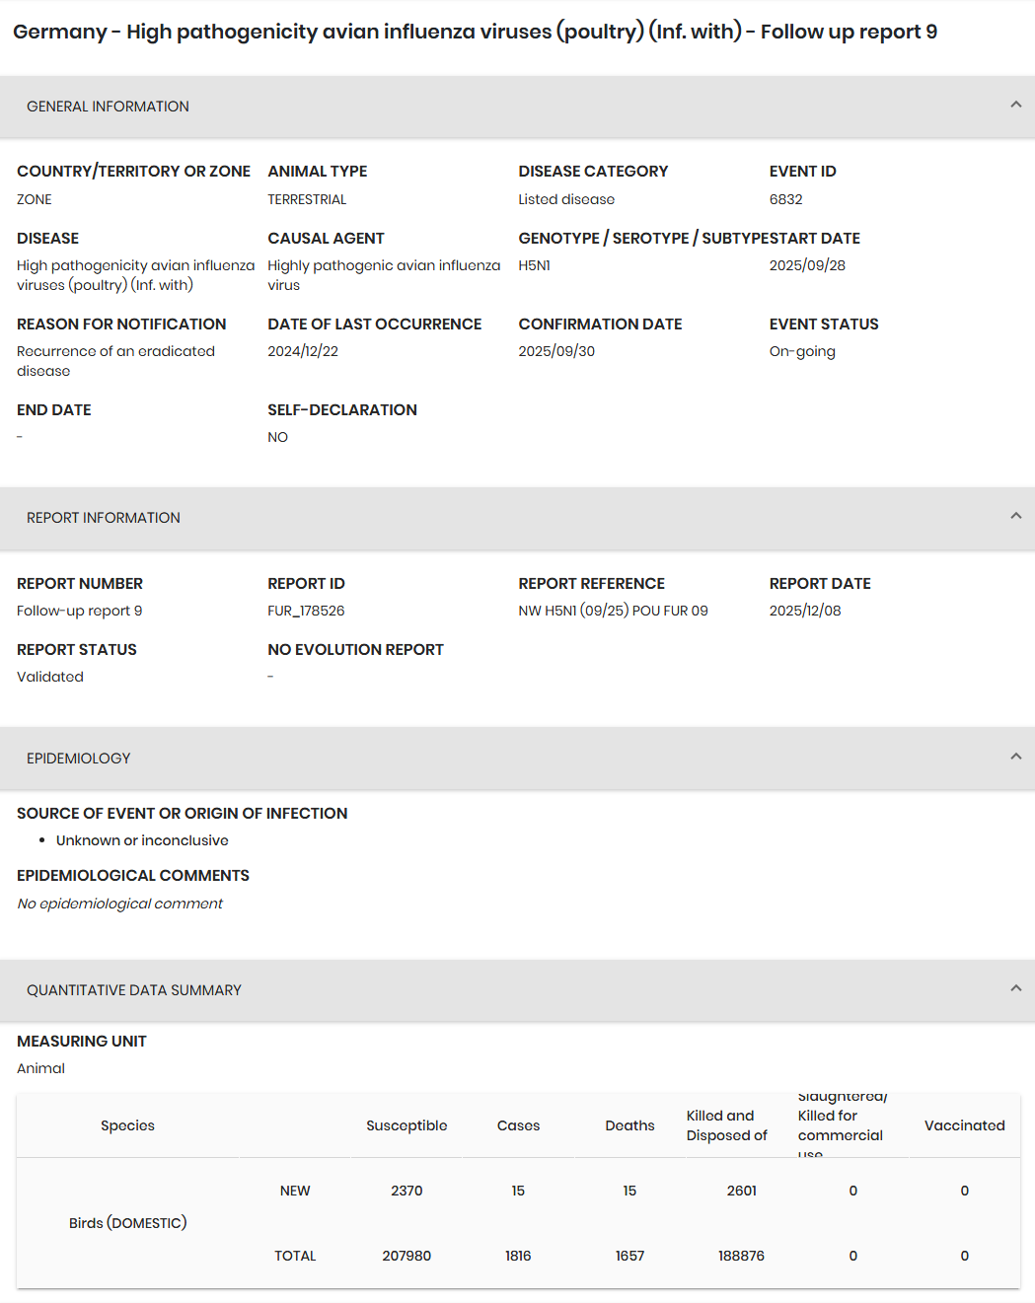This screenshot has width=1035, height=1303.
Task: Toggle the EPIDEMIOLOGY section header
Action: [x=517, y=759]
